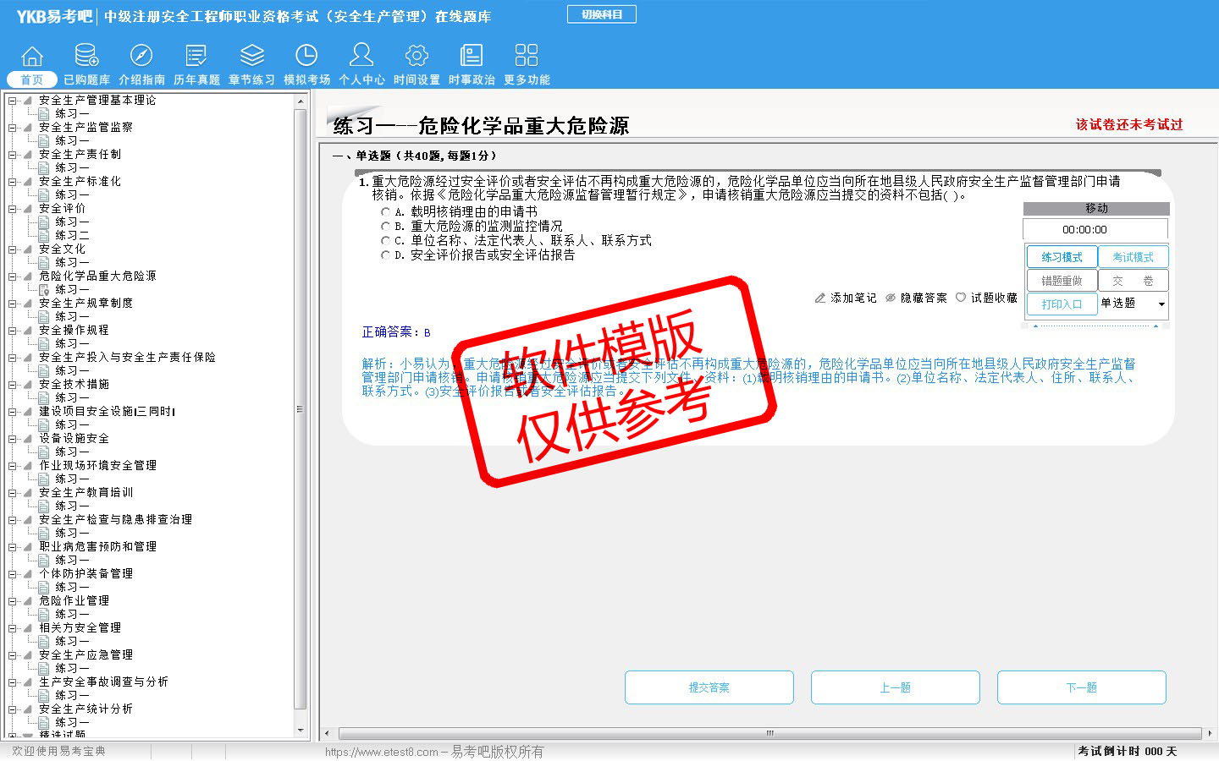Collapse the 安全评价 tree node

coord(13,209)
